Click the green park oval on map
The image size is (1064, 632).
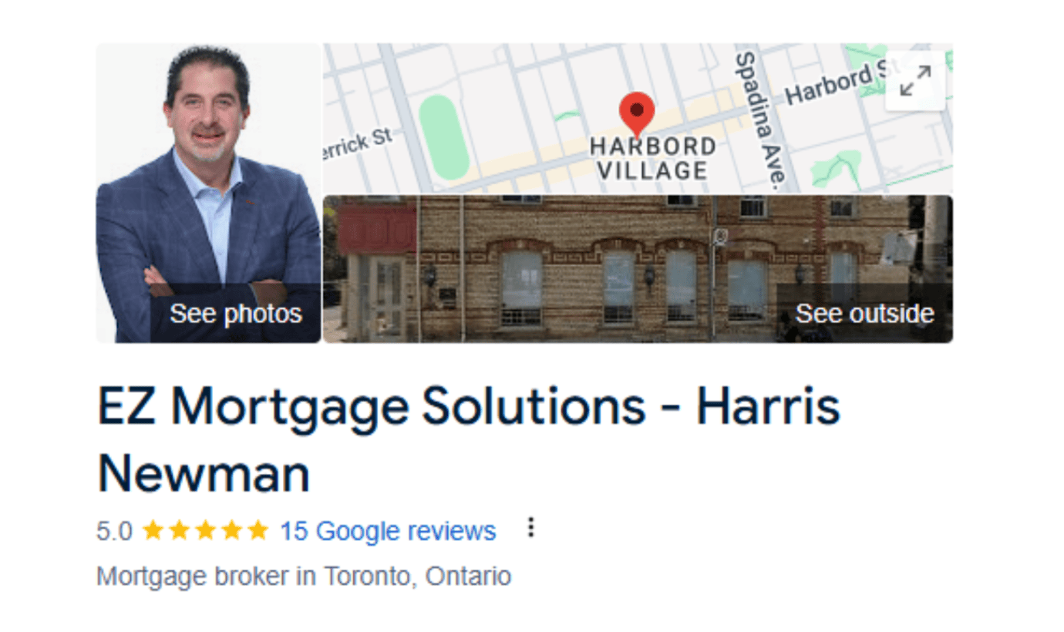click(444, 137)
